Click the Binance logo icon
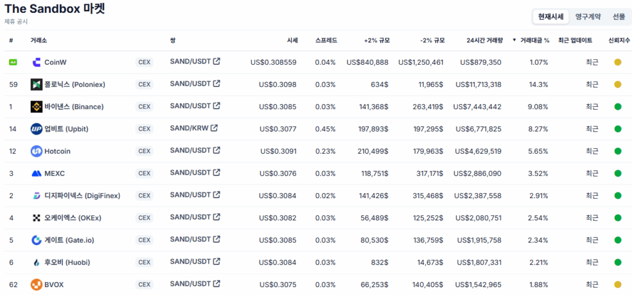 (x=36, y=107)
